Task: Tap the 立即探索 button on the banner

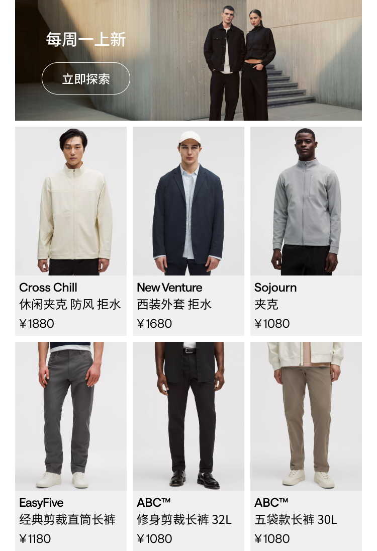Action: coord(86,78)
